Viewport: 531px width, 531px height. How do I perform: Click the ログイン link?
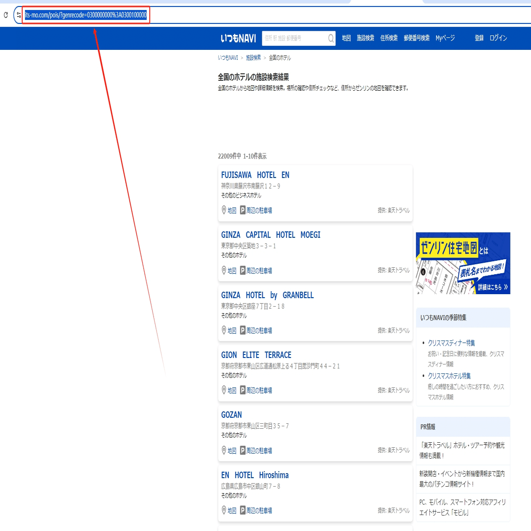(498, 38)
